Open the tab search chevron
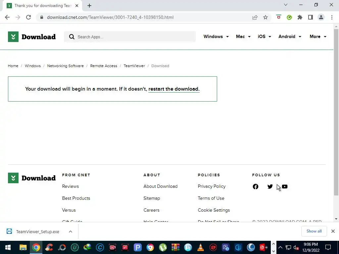 coord(286,5)
